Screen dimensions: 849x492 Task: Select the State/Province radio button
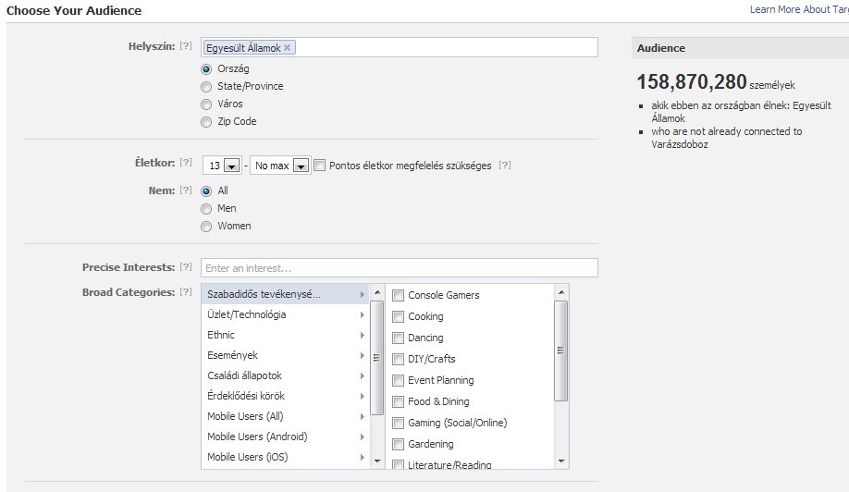click(x=206, y=86)
